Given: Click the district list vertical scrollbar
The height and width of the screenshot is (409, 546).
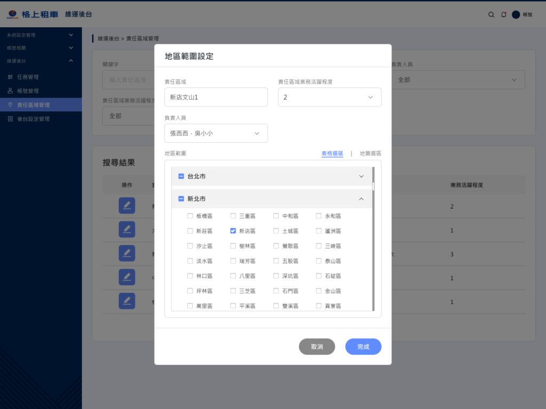Looking at the screenshot, I should [x=373, y=240].
